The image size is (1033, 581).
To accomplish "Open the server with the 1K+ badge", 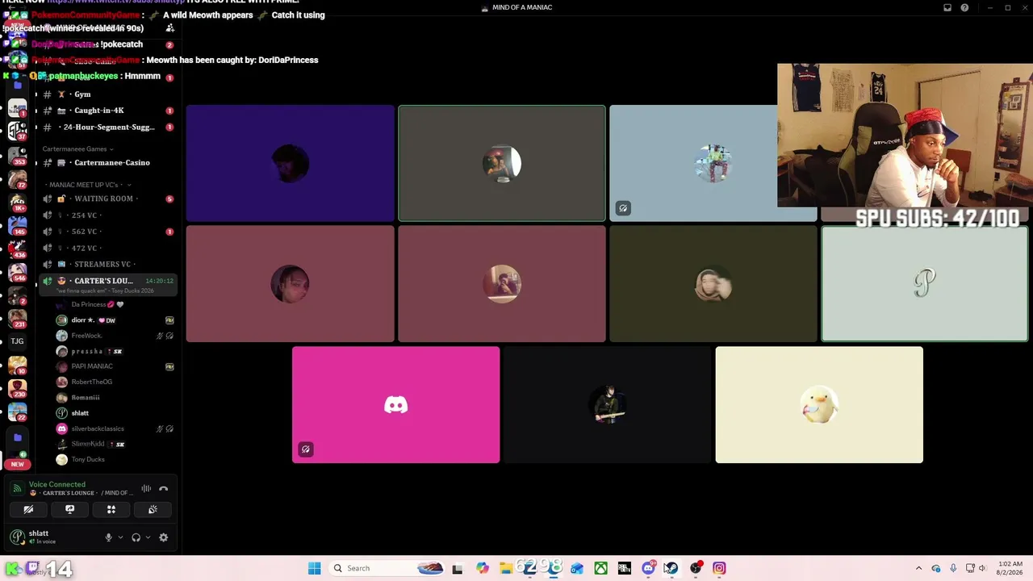I will point(17,202).
